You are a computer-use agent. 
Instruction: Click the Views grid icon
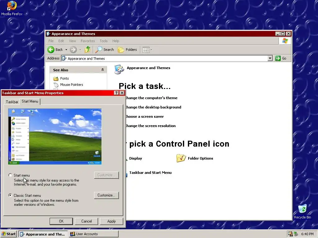[146, 50]
